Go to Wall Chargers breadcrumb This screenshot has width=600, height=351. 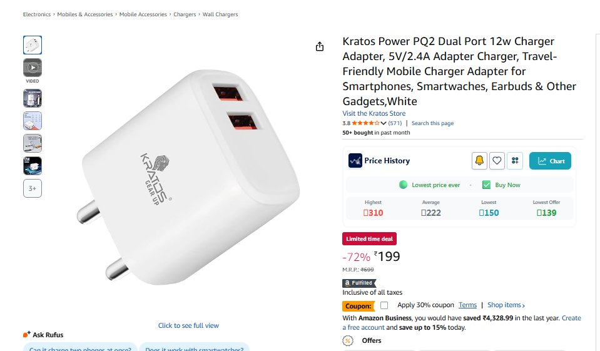(220, 14)
